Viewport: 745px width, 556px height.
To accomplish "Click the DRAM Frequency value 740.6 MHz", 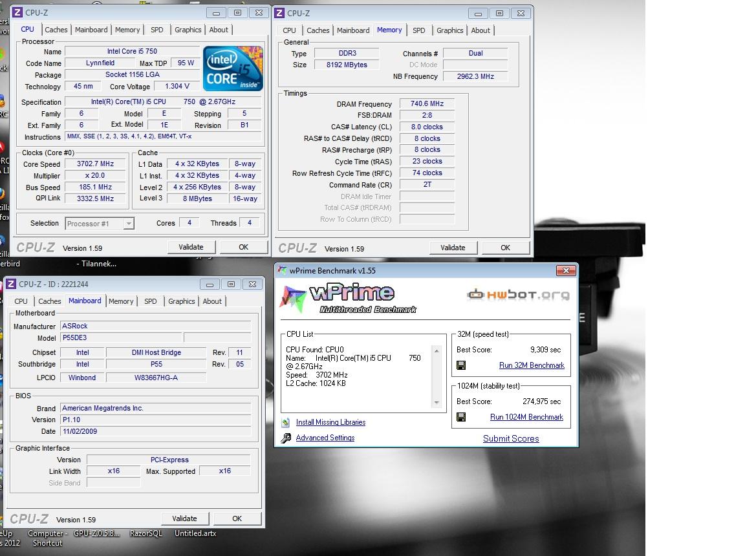I will click(x=427, y=103).
